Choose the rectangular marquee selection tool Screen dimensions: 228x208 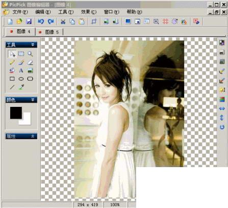[21, 54]
